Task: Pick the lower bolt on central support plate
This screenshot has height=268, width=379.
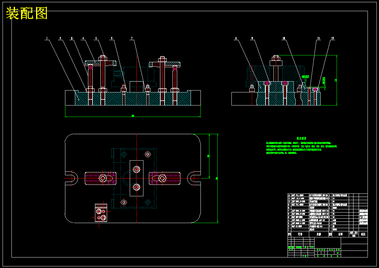Action: coord(136,187)
